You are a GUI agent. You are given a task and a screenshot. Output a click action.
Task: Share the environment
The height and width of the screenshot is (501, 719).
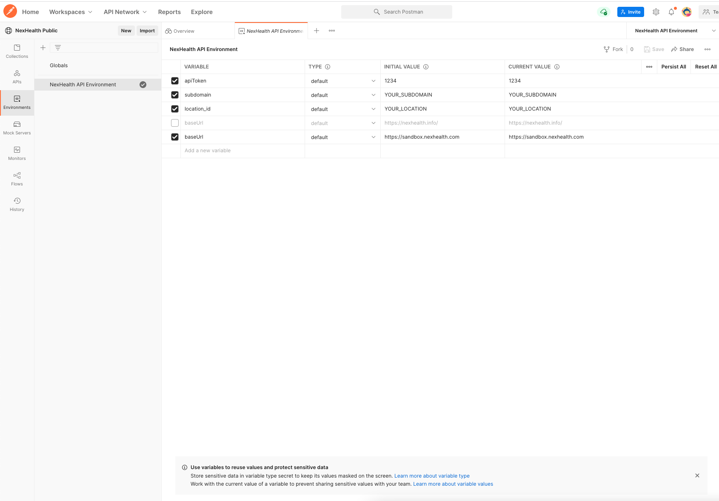[682, 49]
